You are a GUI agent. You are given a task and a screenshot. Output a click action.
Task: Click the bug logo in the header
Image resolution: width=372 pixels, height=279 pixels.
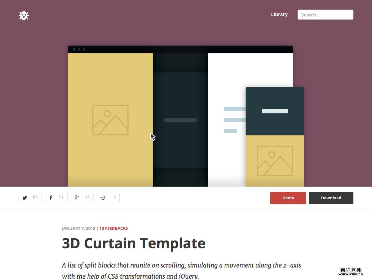pyautogui.click(x=24, y=15)
